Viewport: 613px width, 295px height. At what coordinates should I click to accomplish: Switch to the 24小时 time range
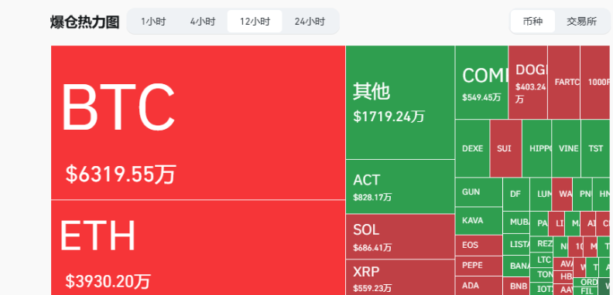pos(310,22)
